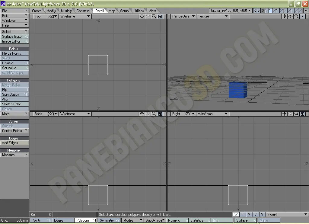Open the Texture display mode dropdown

(213, 16)
